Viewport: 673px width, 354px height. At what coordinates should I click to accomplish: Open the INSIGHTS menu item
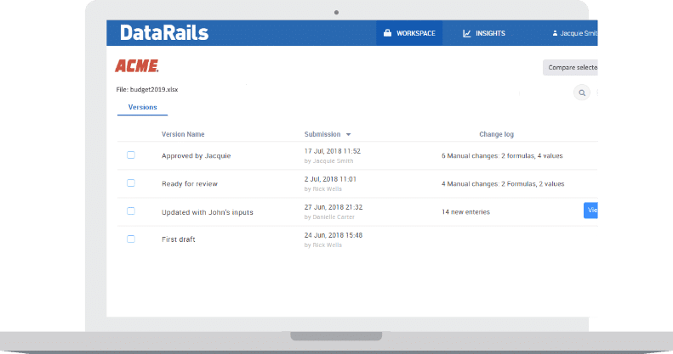(484, 33)
